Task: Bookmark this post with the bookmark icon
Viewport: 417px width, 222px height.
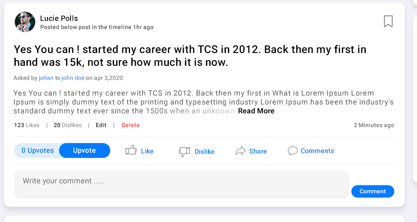Action: (x=388, y=21)
